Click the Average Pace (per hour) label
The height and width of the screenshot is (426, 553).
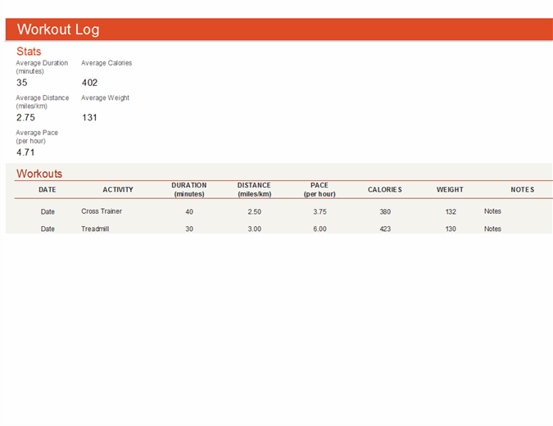[x=37, y=137]
